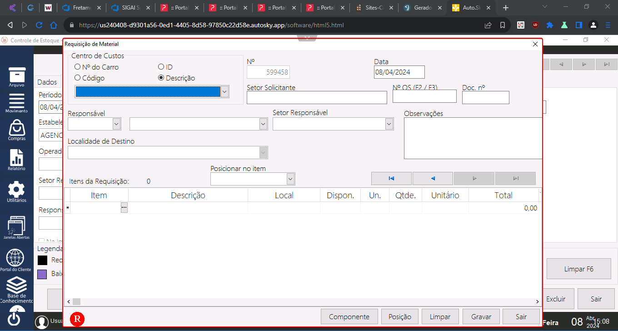Open the browser extensions puzzle icon
The width and height of the screenshot is (618, 331).
tap(550, 25)
